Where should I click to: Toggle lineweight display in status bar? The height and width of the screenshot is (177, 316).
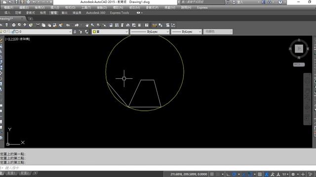click(260, 174)
